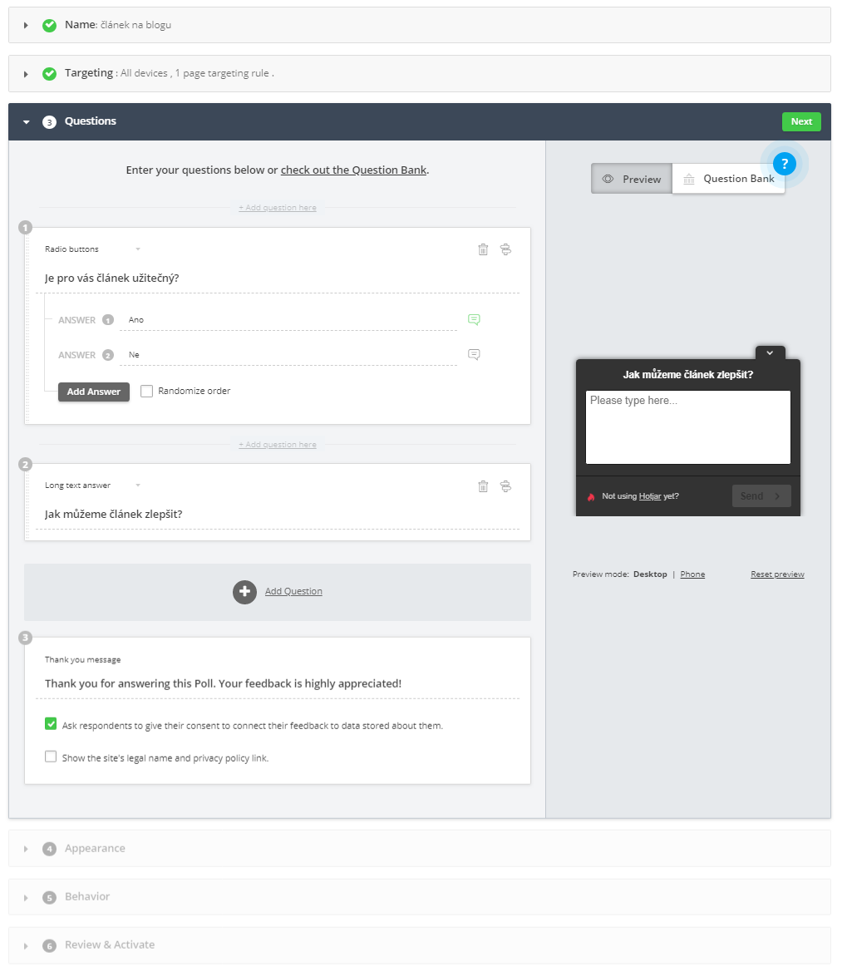Viewport: 847px width, 976px height.
Task: Uncheck the consent request checkbox
Action: 51,724
